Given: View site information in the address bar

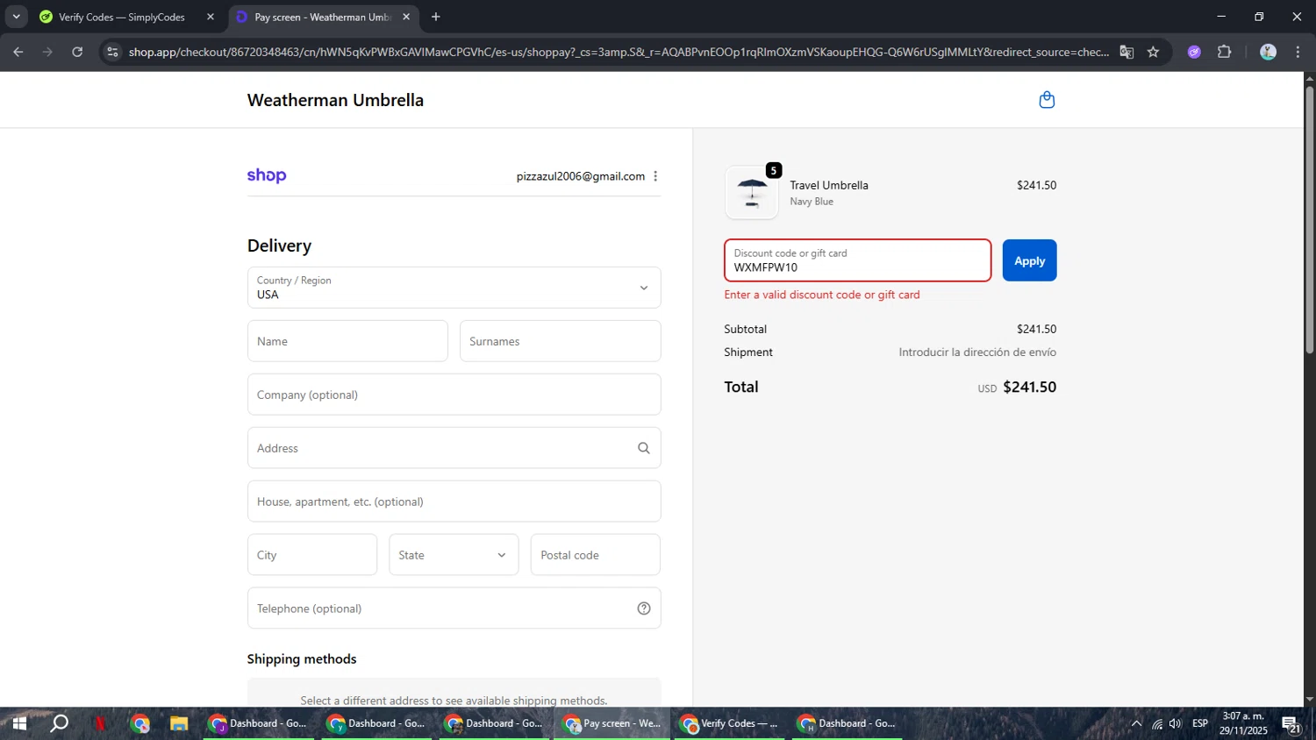Looking at the screenshot, I should point(111,52).
